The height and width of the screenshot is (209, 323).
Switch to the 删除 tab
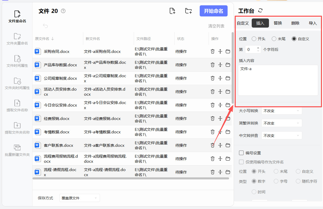pyautogui.click(x=295, y=23)
